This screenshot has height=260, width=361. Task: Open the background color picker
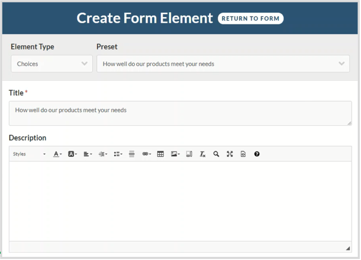pyautogui.click(x=72, y=154)
